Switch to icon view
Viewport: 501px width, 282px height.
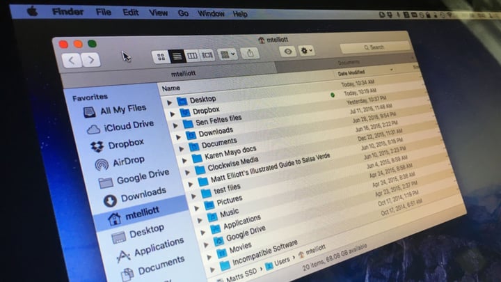(161, 57)
